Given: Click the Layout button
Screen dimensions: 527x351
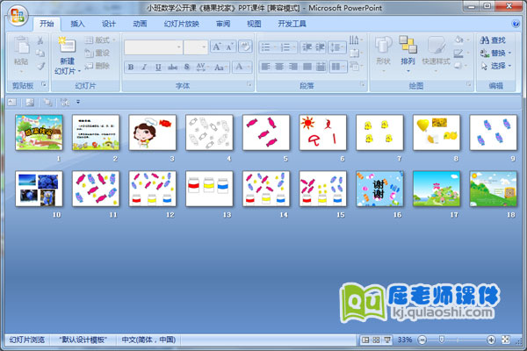Looking at the screenshot, I should pos(100,40).
